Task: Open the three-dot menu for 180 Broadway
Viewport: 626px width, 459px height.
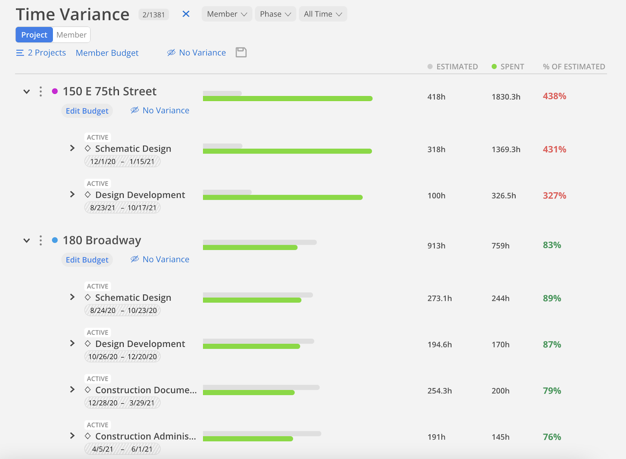Action: pyautogui.click(x=41, y=240)
